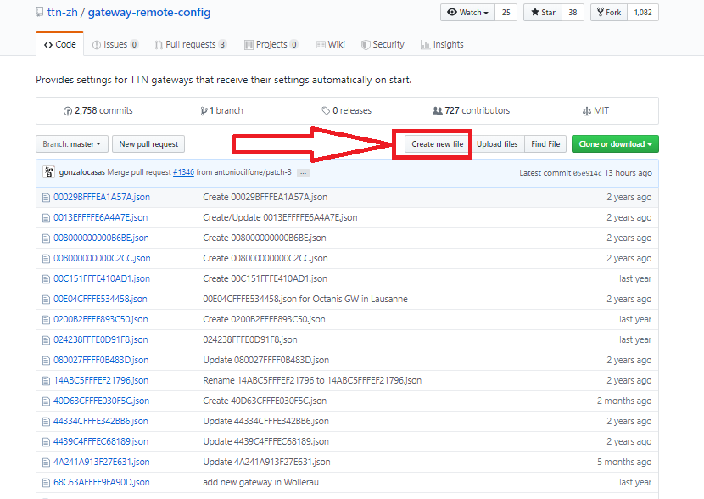704x499 pixels.
Task: Open Clone or download dropdown
Action: (x=615, y=143)
